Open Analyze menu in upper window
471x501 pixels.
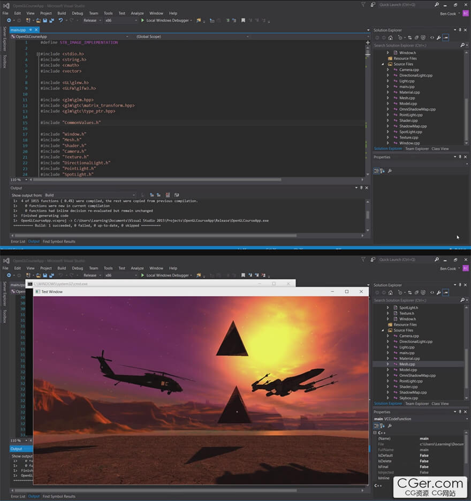pyautogui.click(x=137, y=13)
